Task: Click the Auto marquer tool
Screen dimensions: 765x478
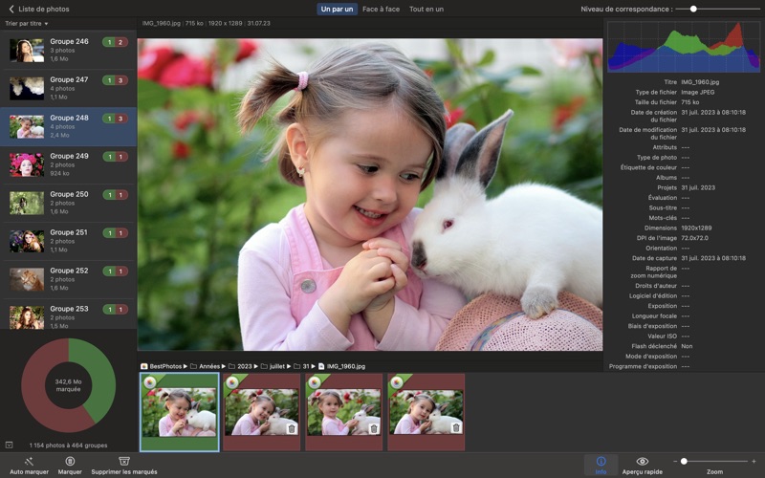Action: 29,466
